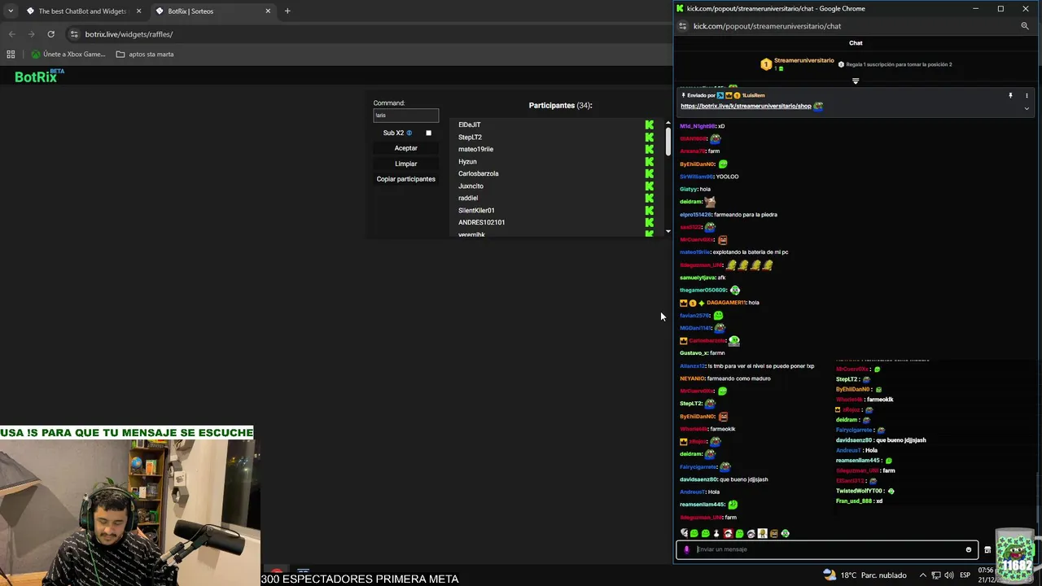Click the Pepe mug 11682 counter widget

click(x=1016, y=557)
